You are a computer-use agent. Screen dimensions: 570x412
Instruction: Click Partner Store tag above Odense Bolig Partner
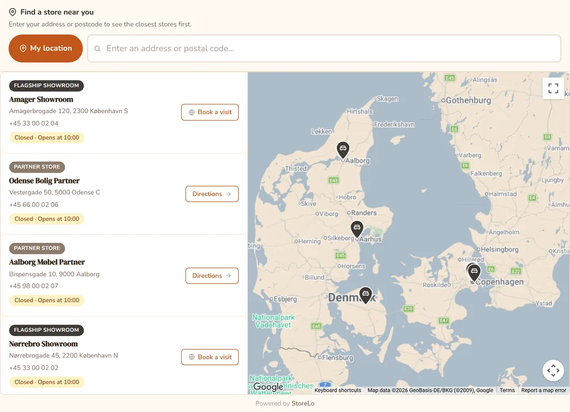coord(37,167)
